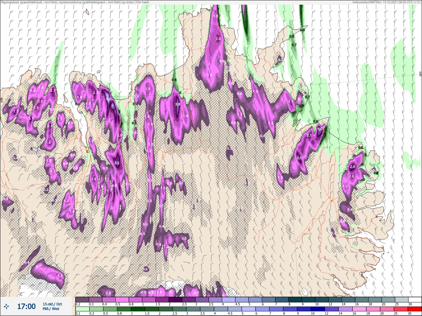Click the 2.7 value in the northwest
422x316 pixels.
click(x=52, y=91)
